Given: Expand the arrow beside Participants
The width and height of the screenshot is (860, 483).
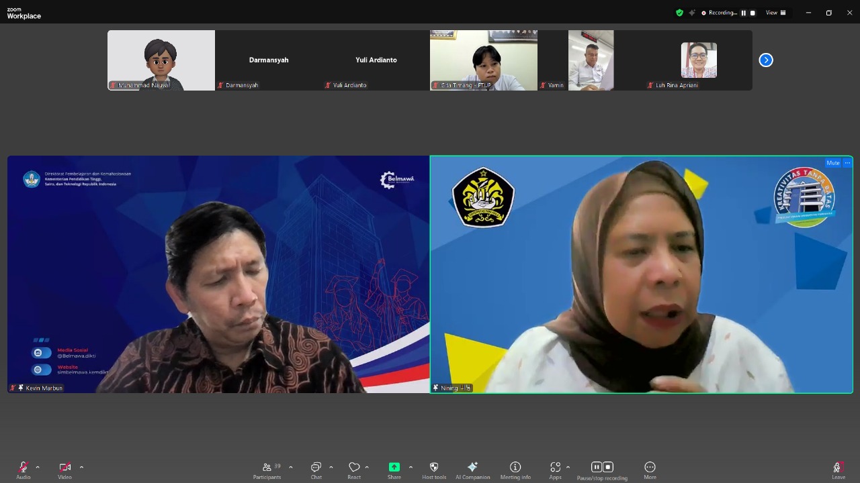Looking at the screenshot, I should [x=290, y=467].
